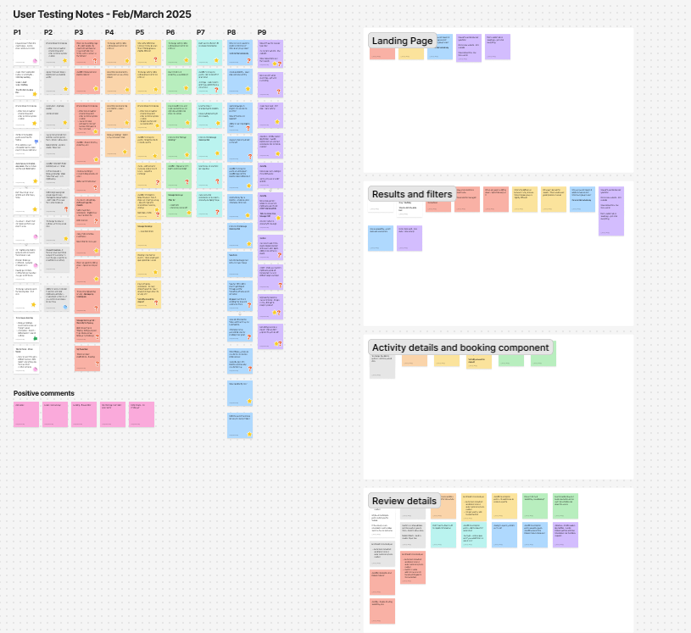Click the star stamp on P8's second note

[x=248, y=89]
